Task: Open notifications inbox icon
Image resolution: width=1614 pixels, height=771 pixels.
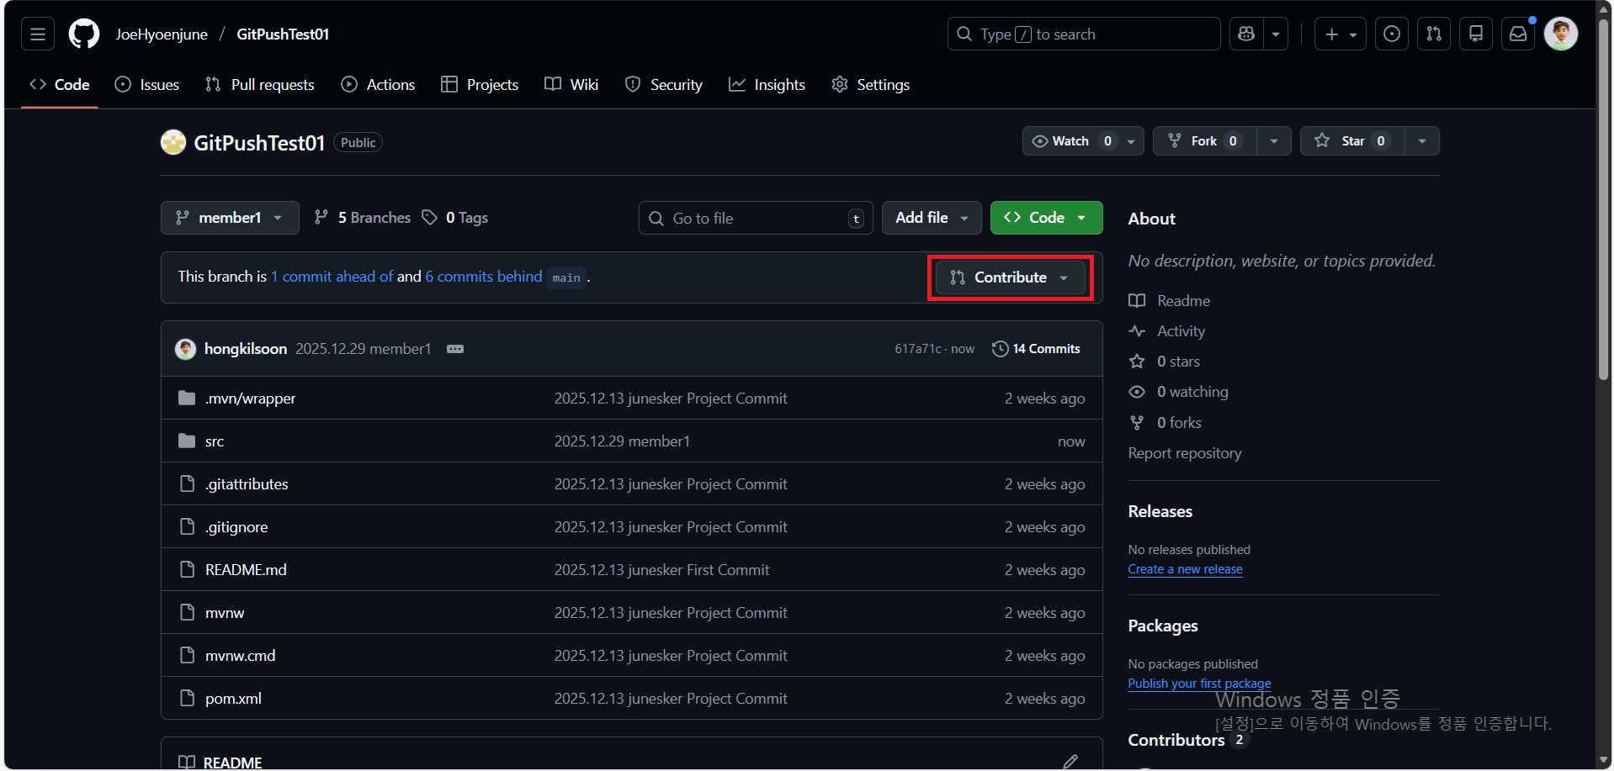Action: coord(1518,34)
